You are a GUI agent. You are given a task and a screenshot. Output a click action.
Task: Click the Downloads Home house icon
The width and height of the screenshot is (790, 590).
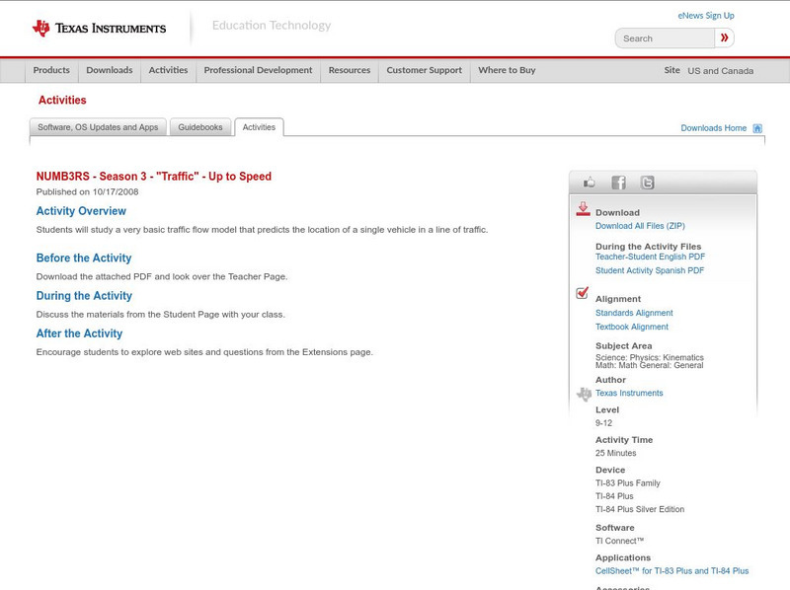757,128
